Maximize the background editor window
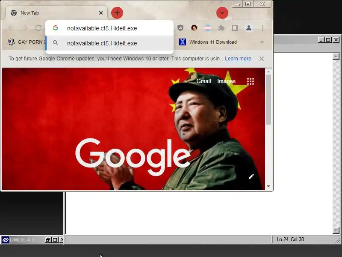This screenshot has width=342, height=257. [328, 39]
